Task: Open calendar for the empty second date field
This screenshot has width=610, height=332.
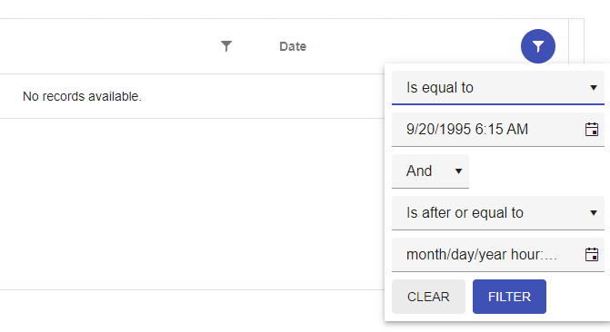Action: click(x=591, y=255)
